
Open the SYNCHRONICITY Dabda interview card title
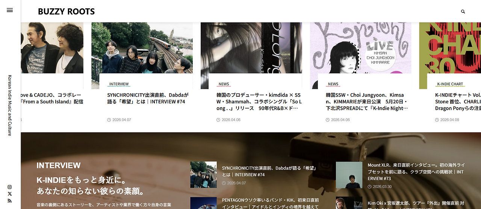(148, 98)
